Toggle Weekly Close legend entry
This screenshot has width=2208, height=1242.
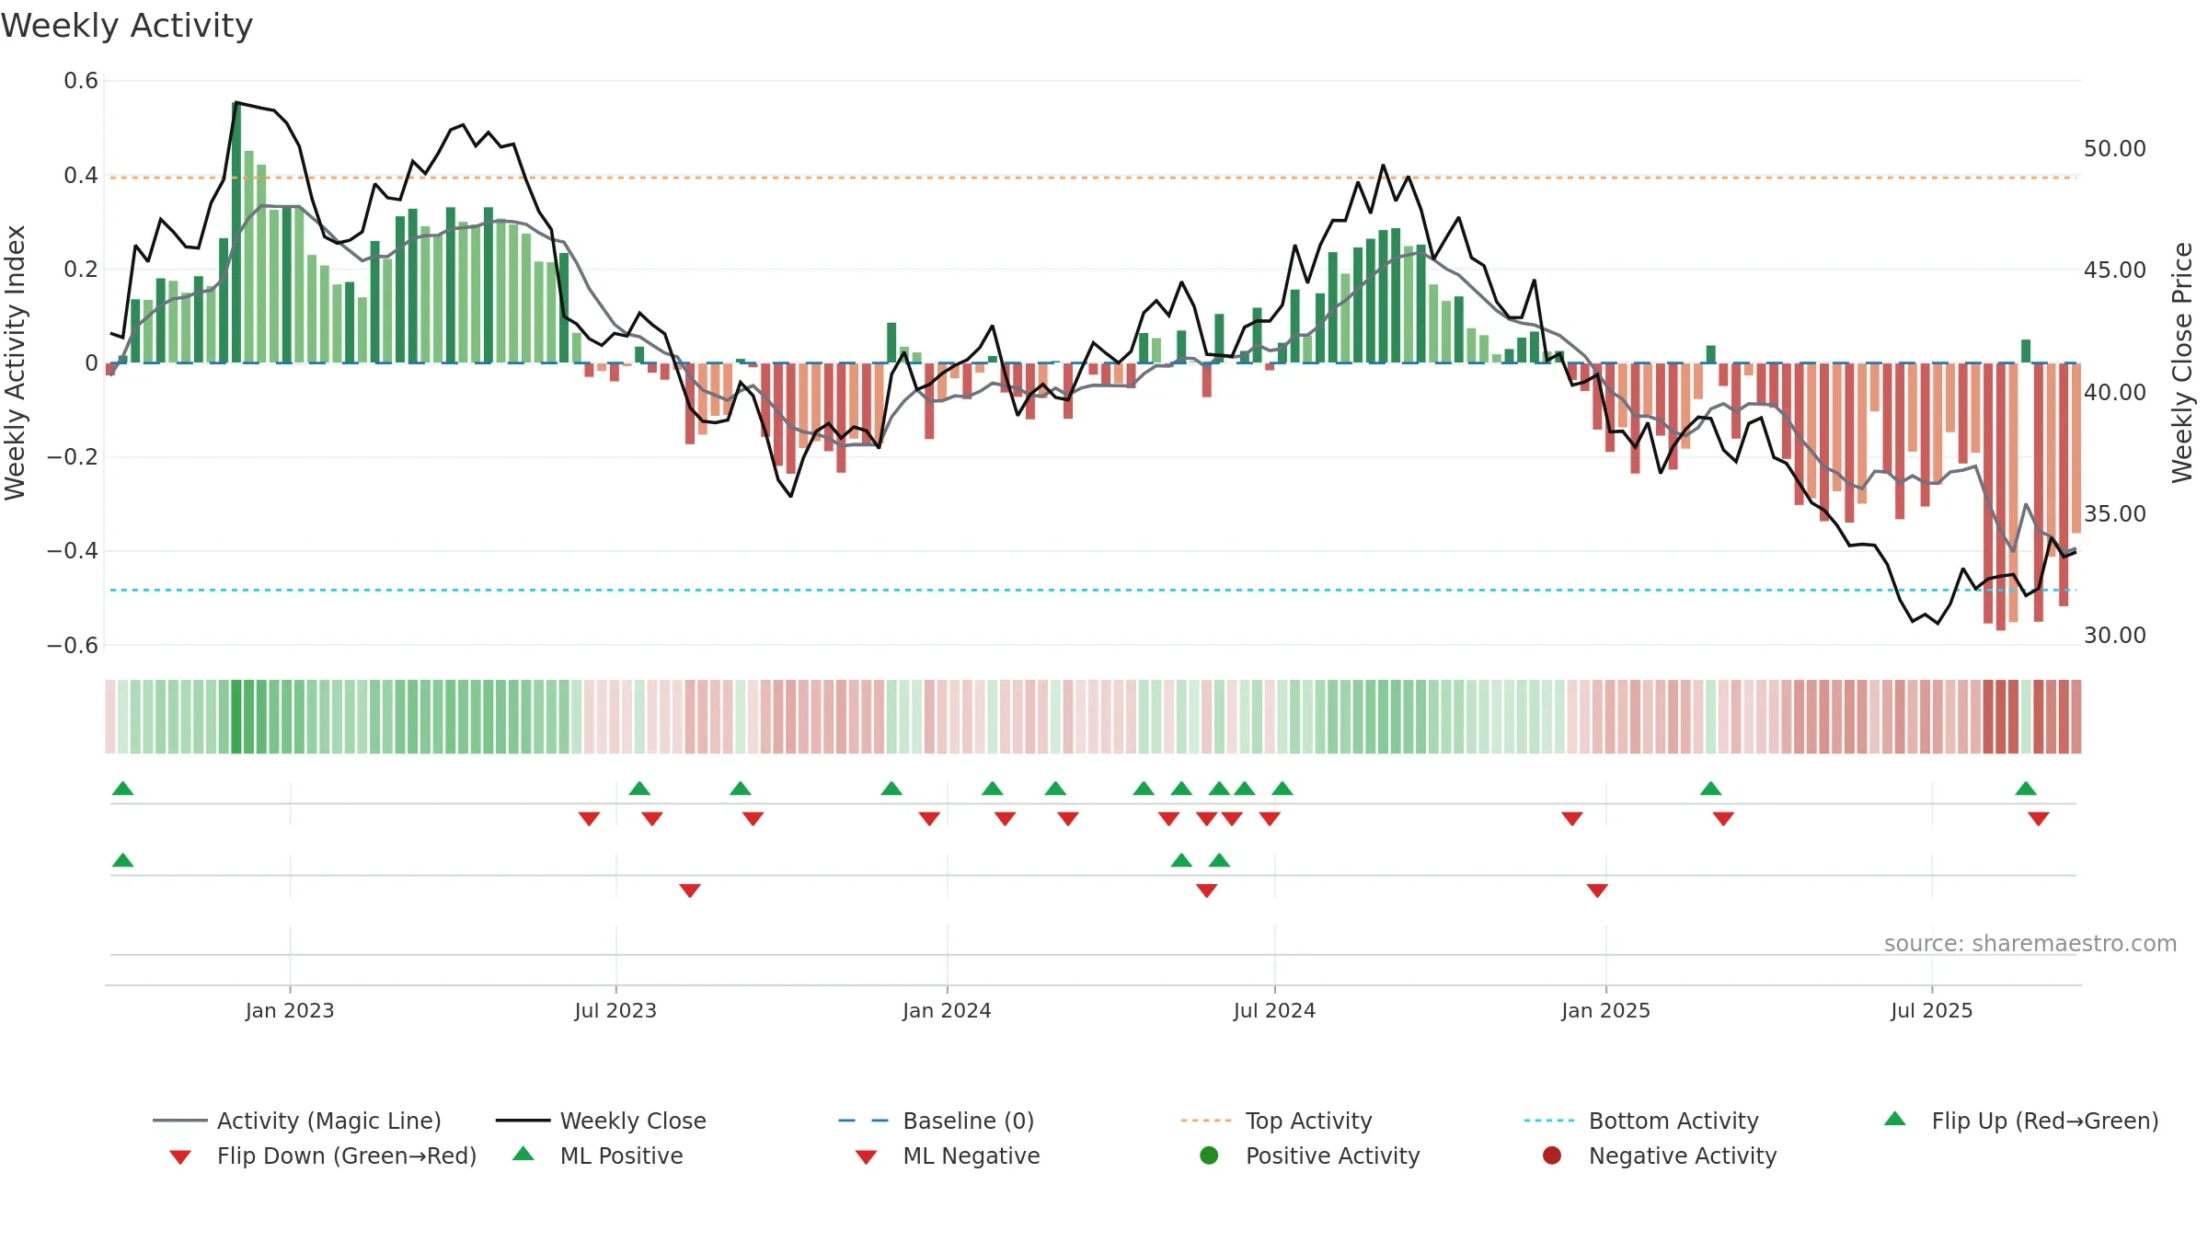pyautogui.click(x=601, y=1121)
